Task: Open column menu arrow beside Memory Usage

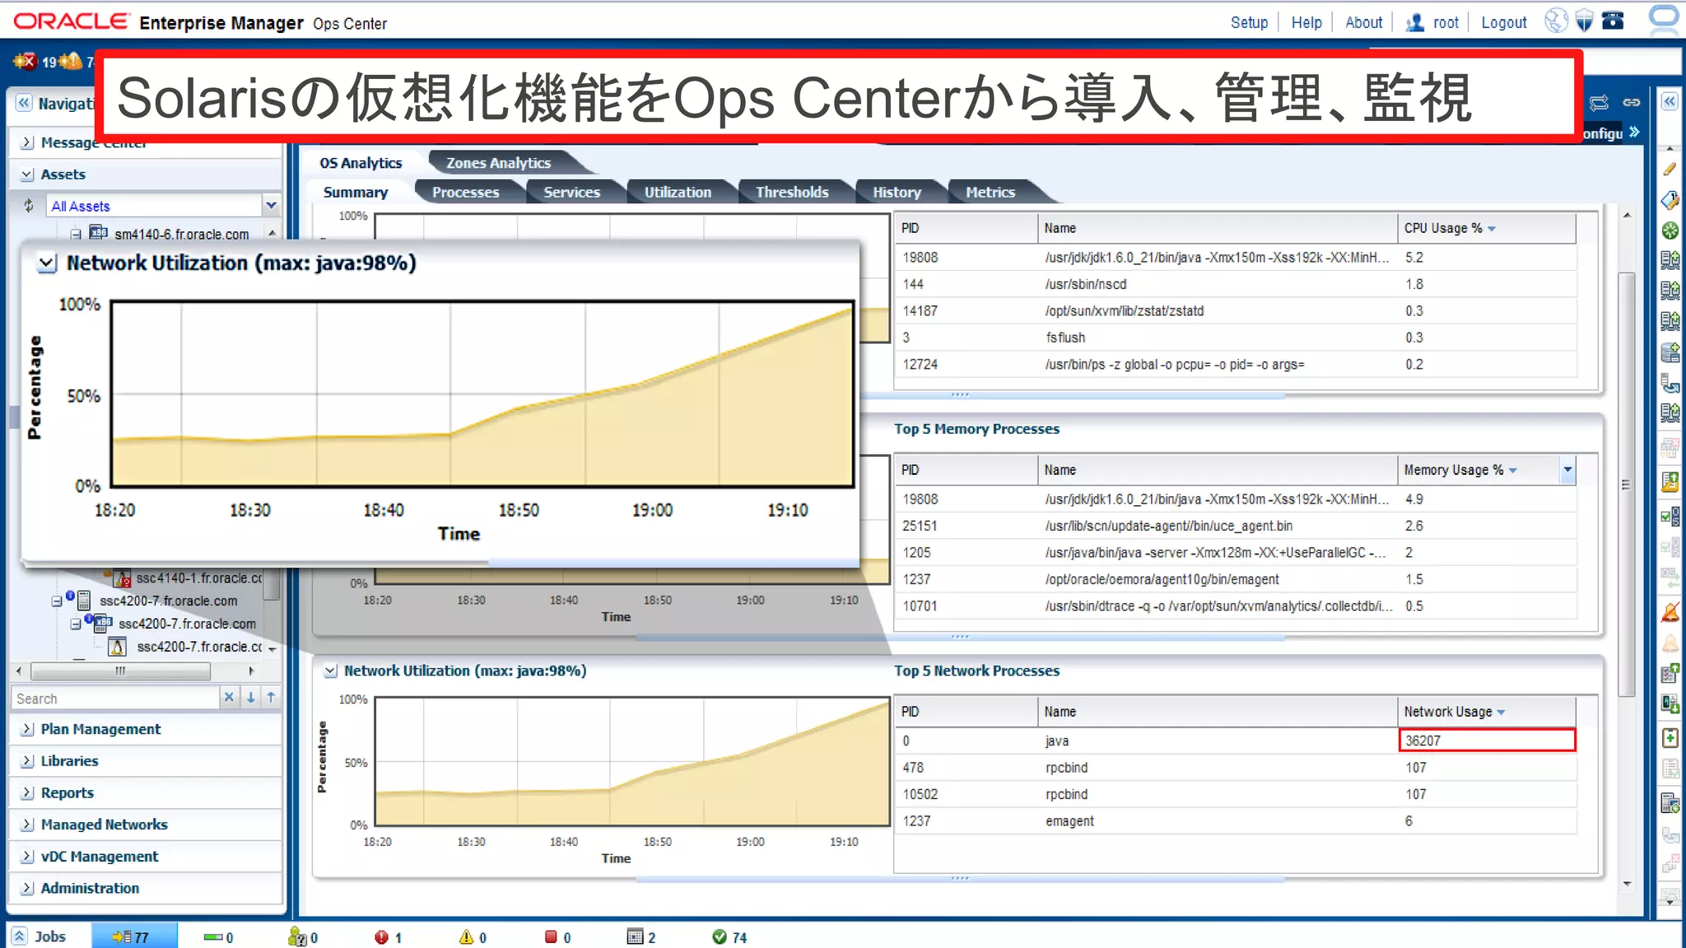Action: click(x=1567, y=470)
